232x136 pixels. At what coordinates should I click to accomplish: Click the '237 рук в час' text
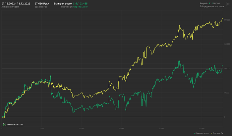pos(41,7)
